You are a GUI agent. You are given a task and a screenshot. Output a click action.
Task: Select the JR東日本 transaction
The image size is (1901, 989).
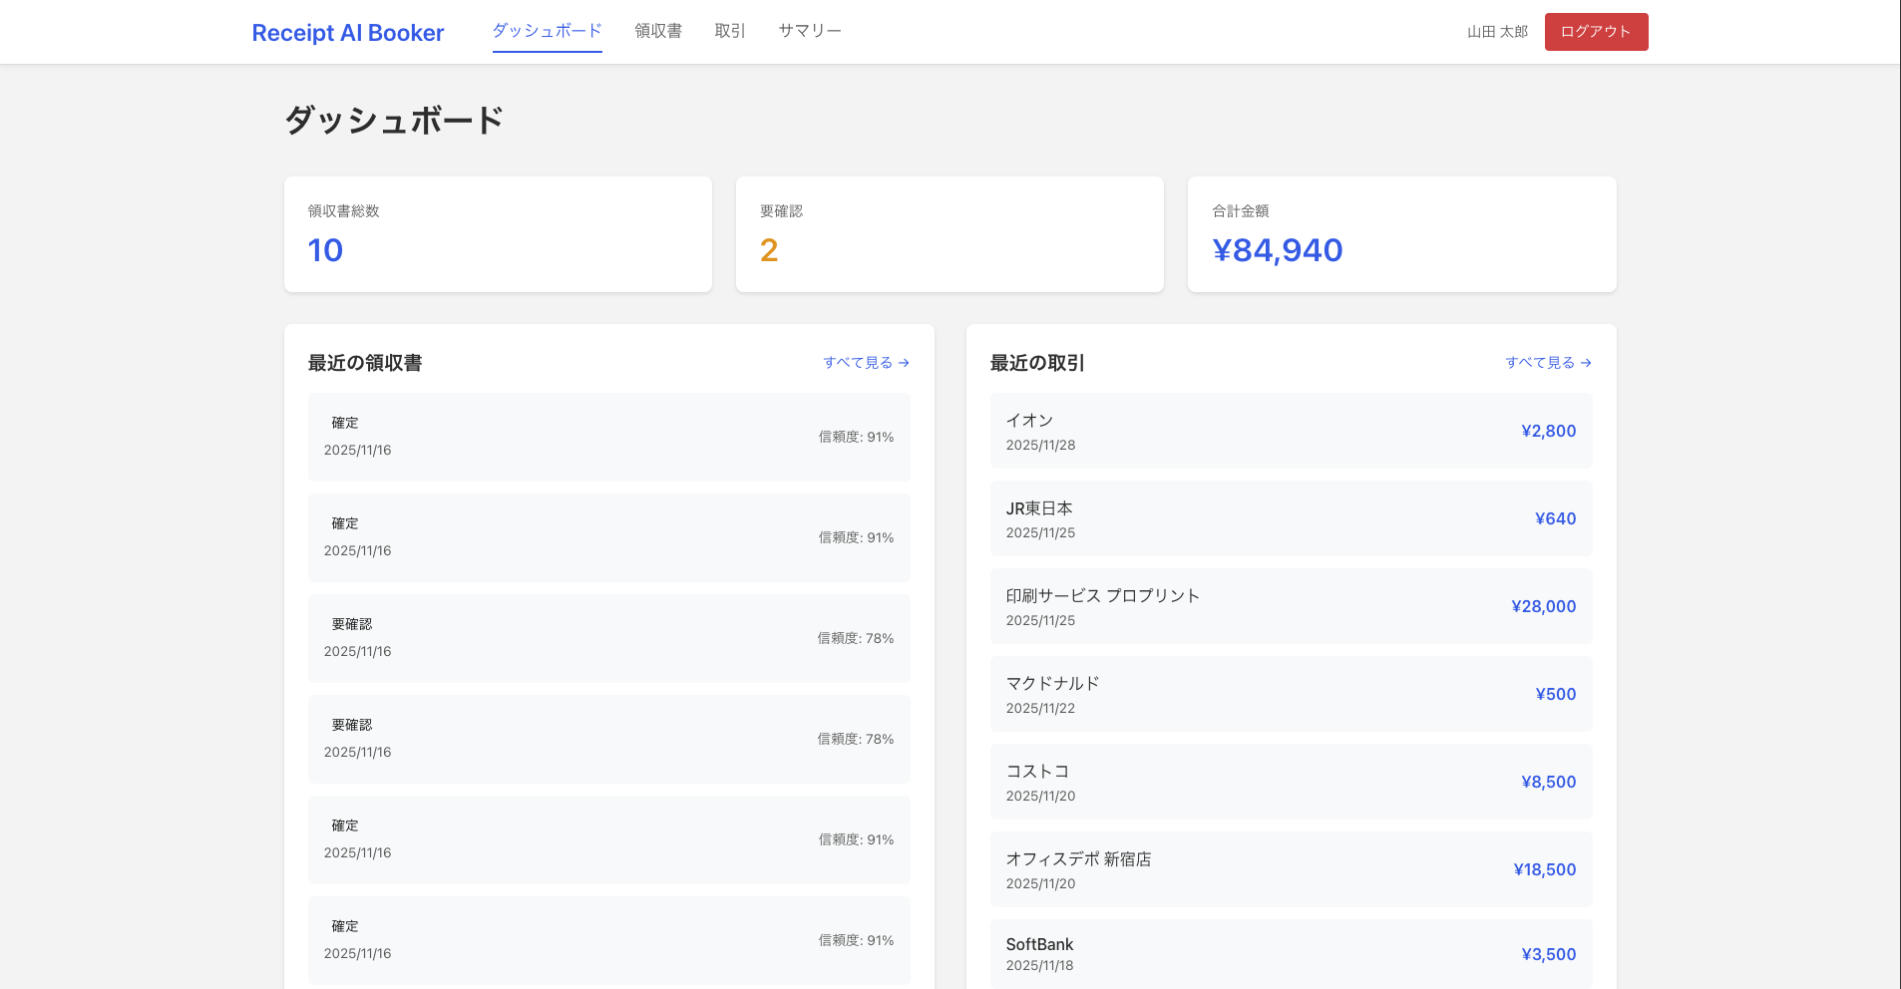1291,518
